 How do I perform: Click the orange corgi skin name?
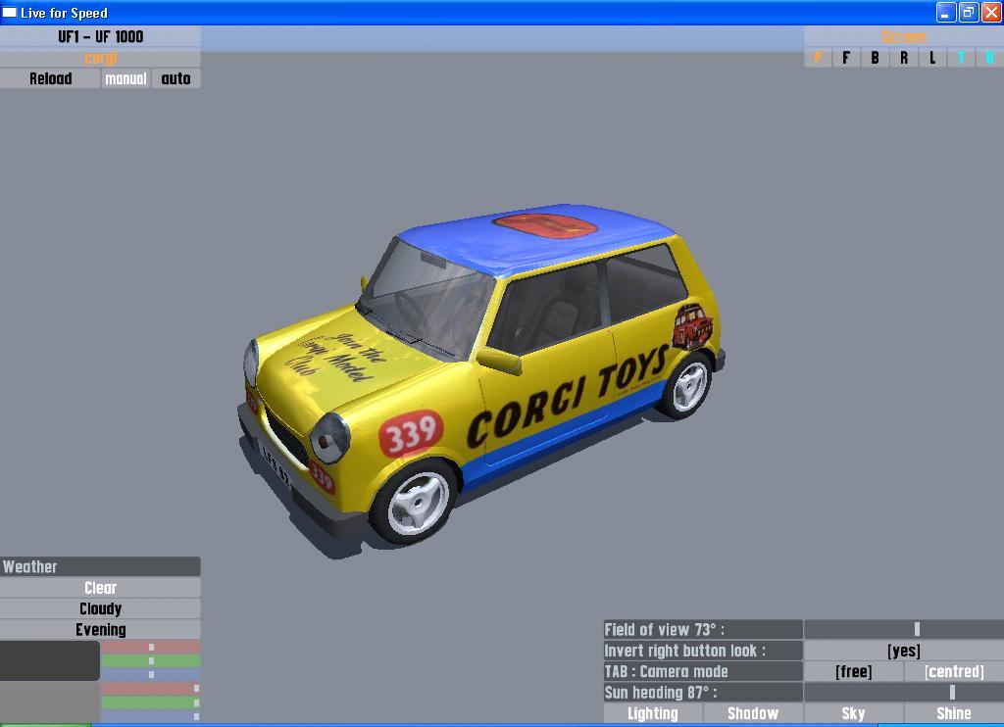click(x=101, y=58)
